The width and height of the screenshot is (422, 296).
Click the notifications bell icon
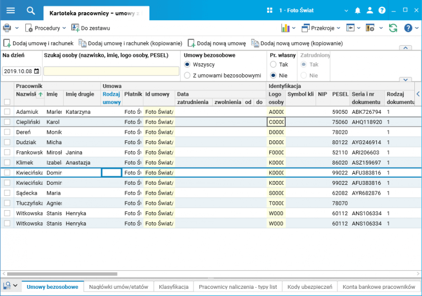point(358,10)
